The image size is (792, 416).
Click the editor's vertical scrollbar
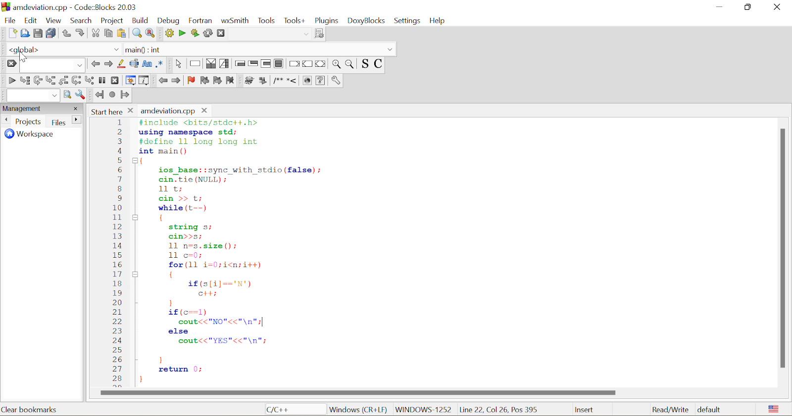783,247
